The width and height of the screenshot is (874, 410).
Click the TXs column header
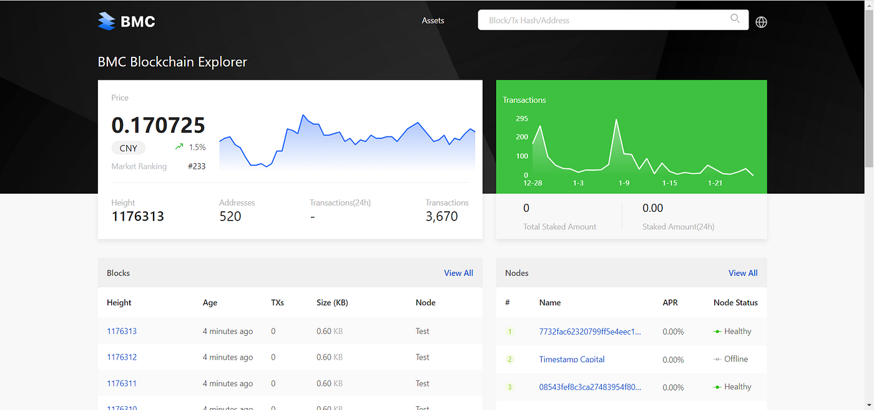(x=277, y=303)
